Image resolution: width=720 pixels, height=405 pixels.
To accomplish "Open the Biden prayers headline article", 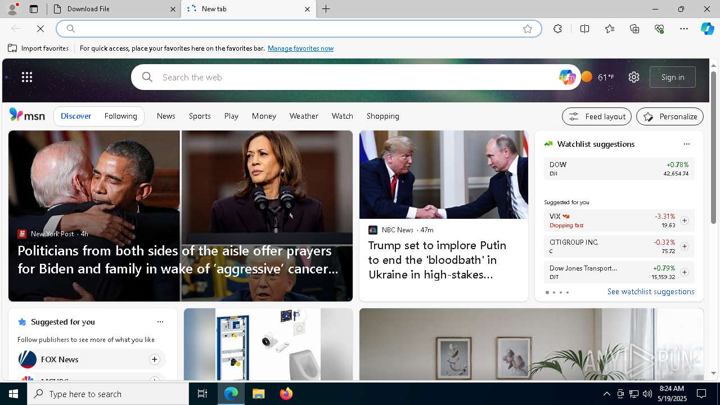I will point(178,260).
